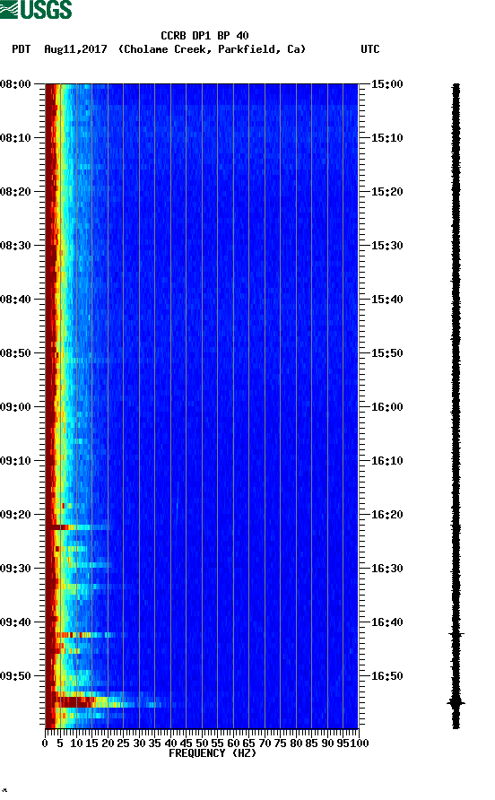Click the 08:00 PDT time label
The height and width of the screenshot is (800, 495).
(x=16, y=84)
